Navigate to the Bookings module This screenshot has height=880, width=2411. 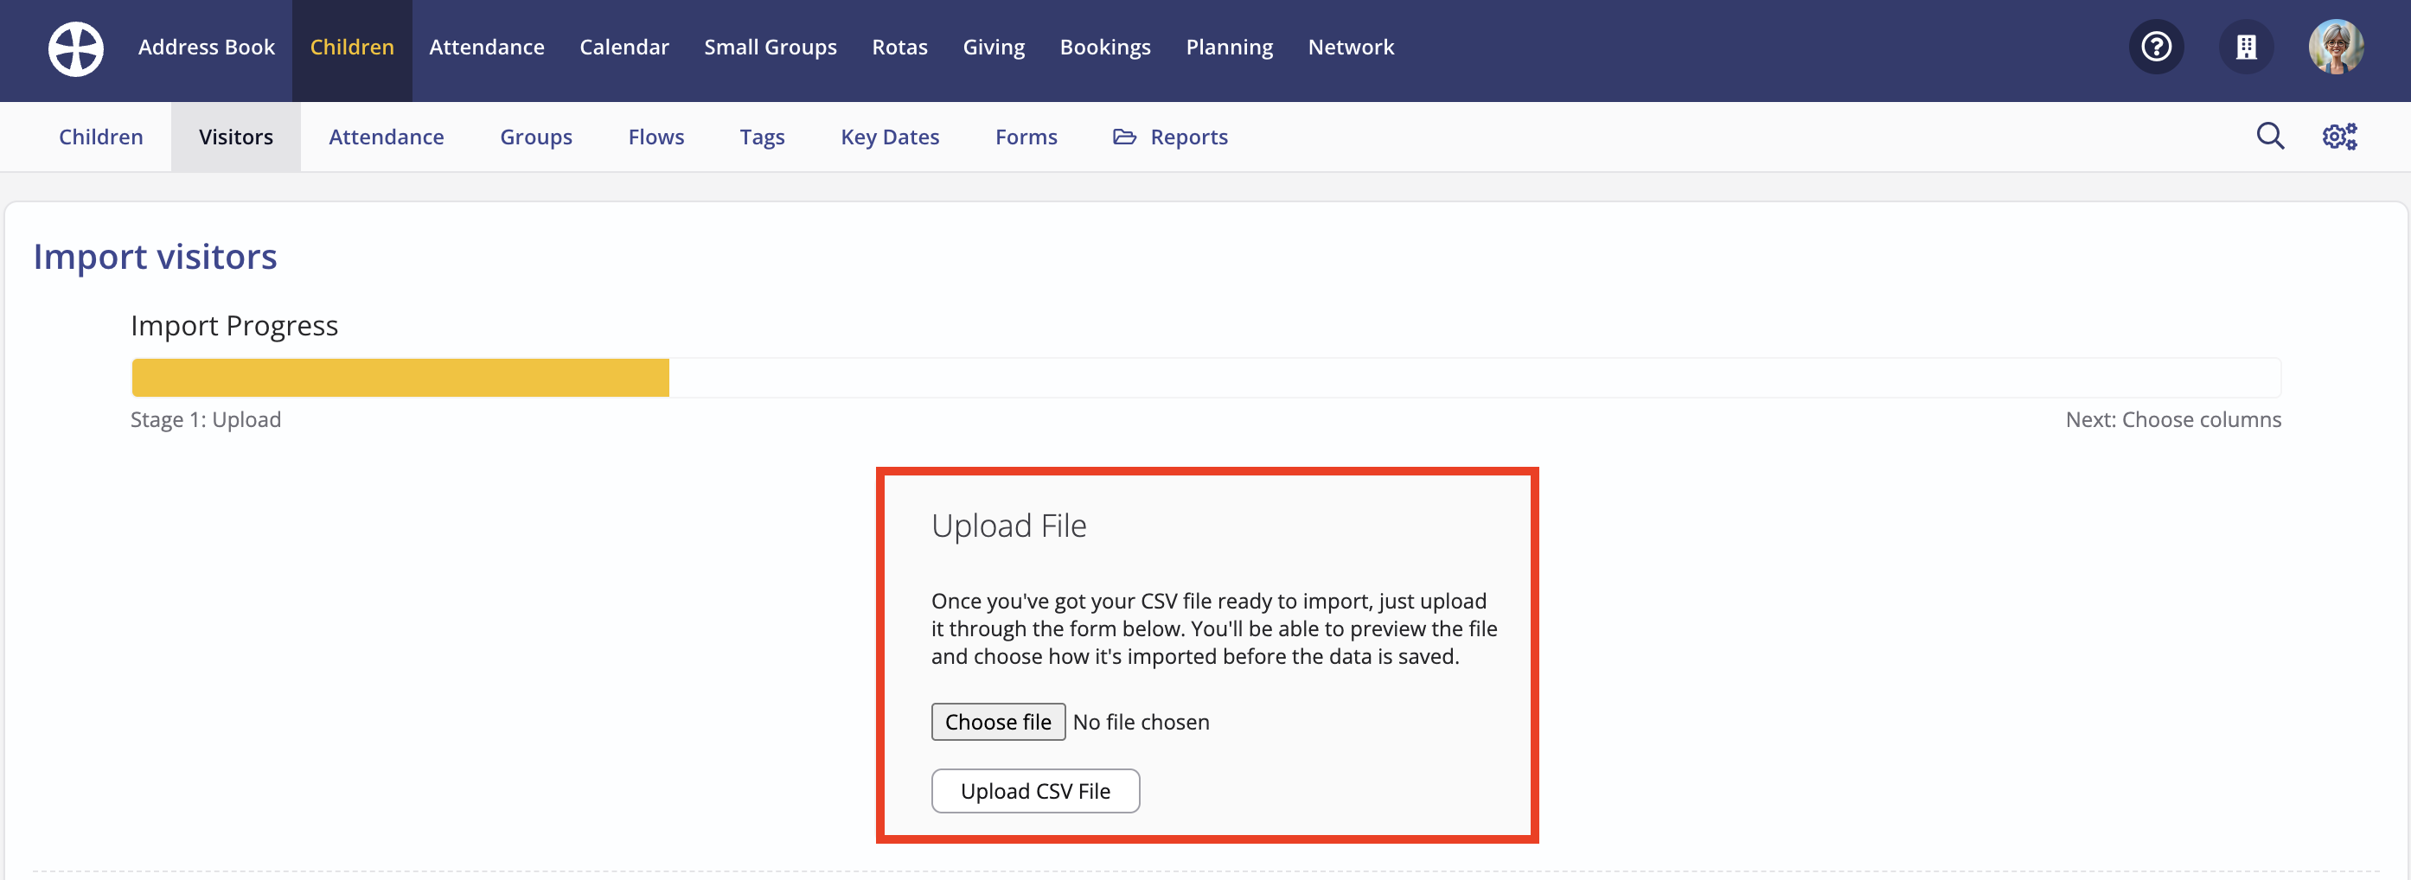pyautogui.click(x=1105, y=47)
